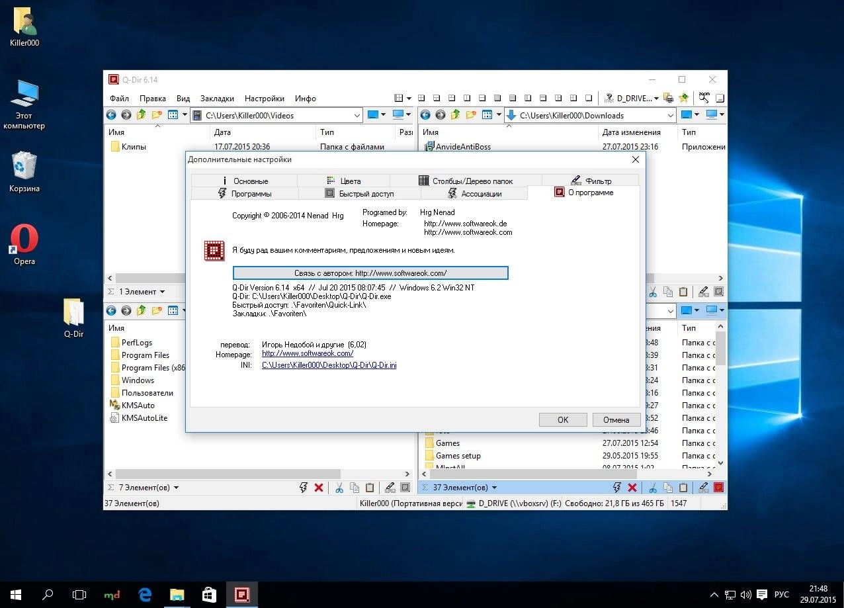This screenshot has width=844, height=608.
Task: Click scissors cut icon in 7 Элемент(ов) bar
Action: (x=339, y=488)
